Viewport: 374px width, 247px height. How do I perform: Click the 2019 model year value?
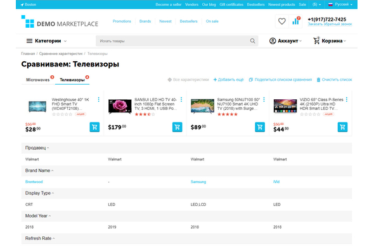tap(112, 227)
